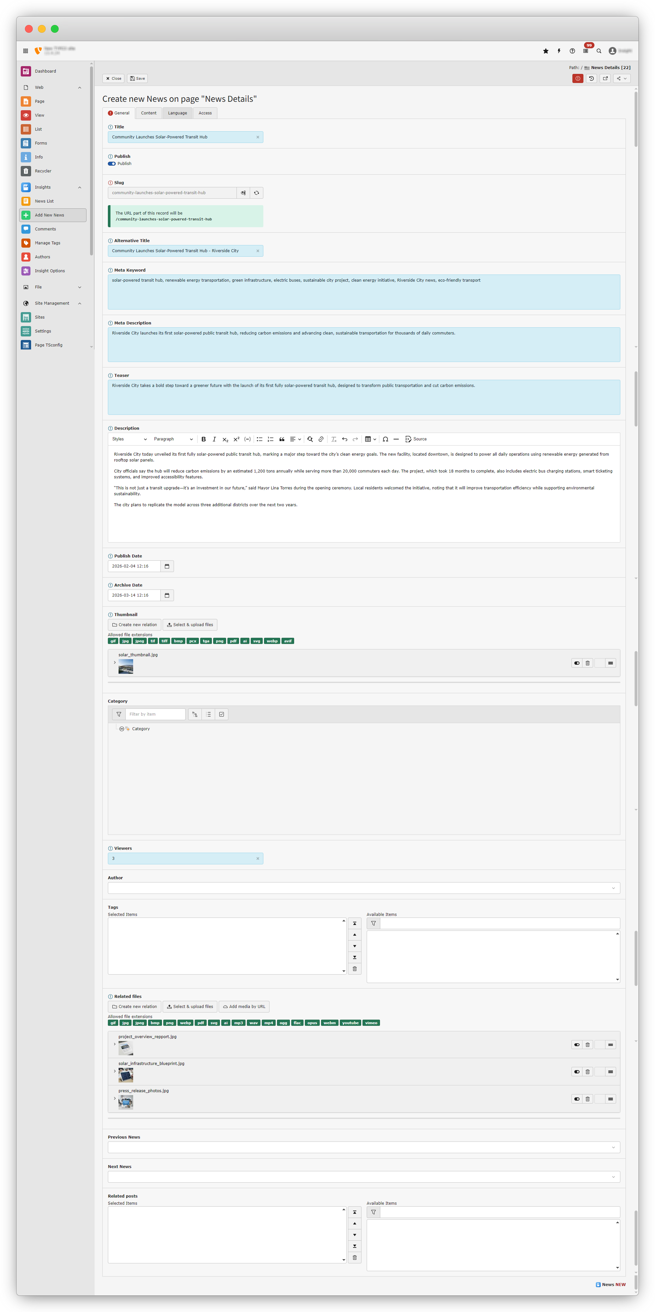The width and height of the screenshot is (655, 1312).
Task: Open the Paragraph format dropdown
Action: [173, 439]
